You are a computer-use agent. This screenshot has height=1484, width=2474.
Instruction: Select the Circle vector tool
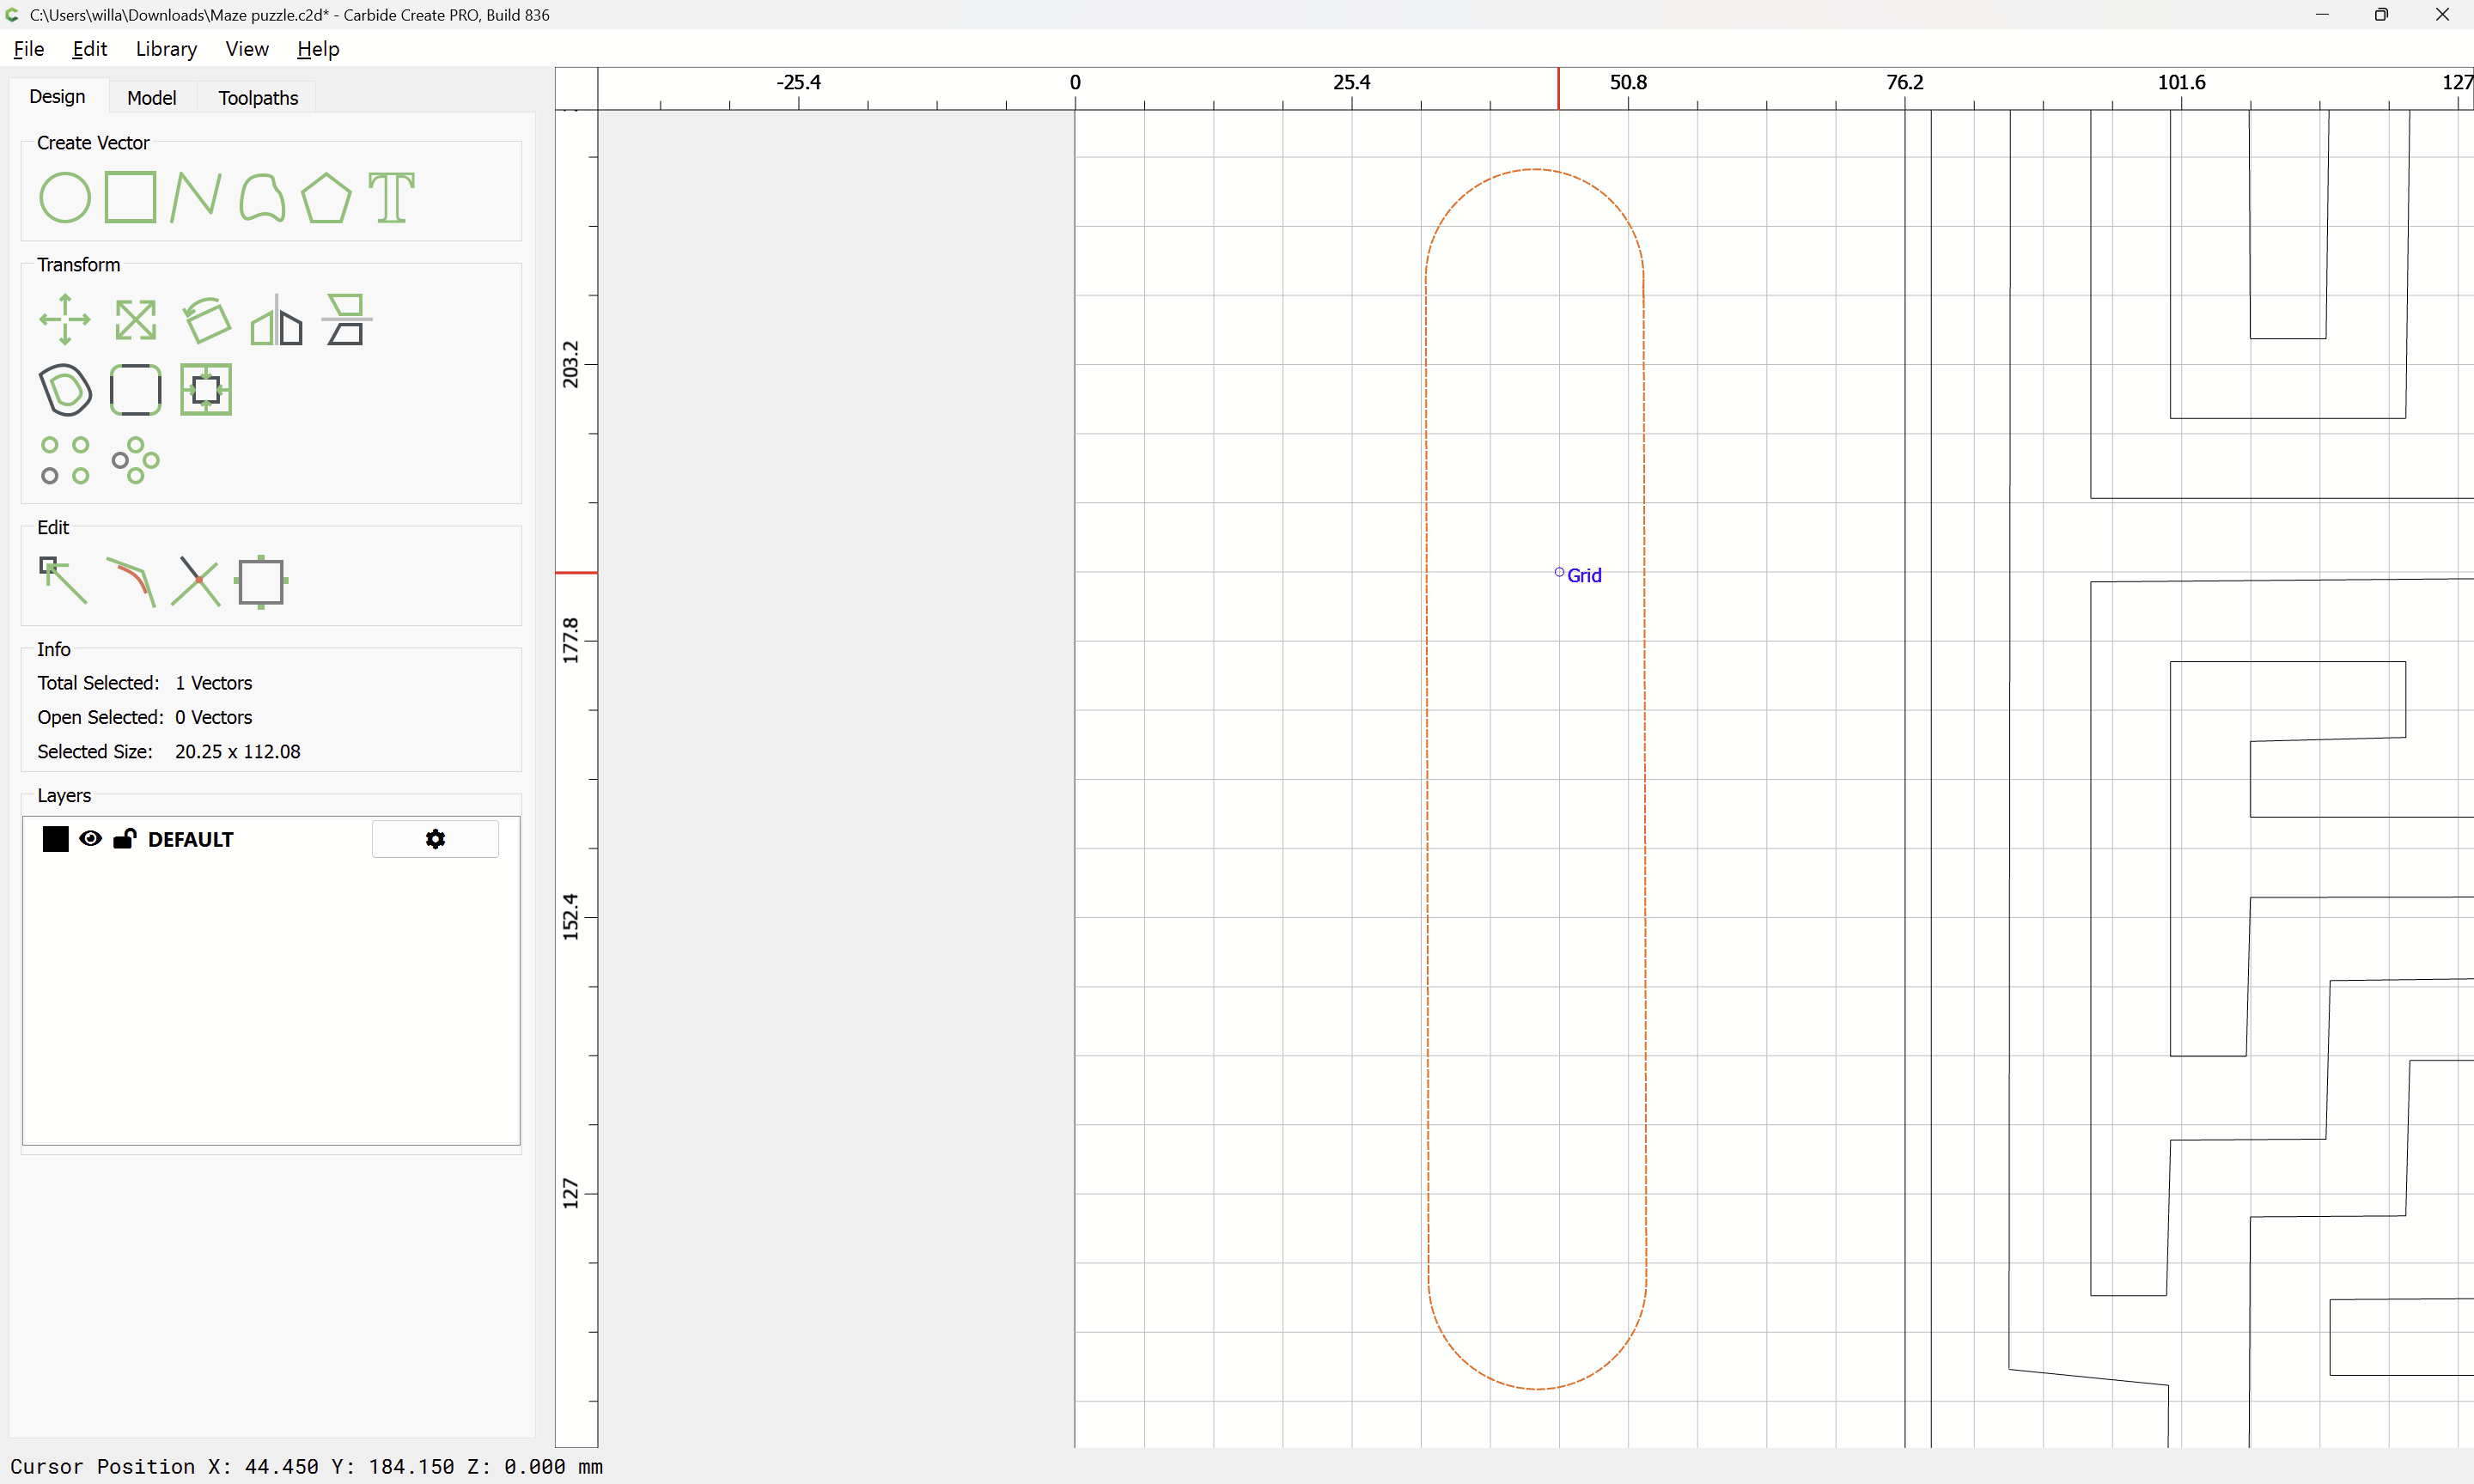pos(65,197)
